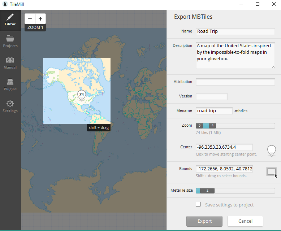Click the map zoom out minus button
This screenshot has height=231, width=281.
tap(30, 19)
